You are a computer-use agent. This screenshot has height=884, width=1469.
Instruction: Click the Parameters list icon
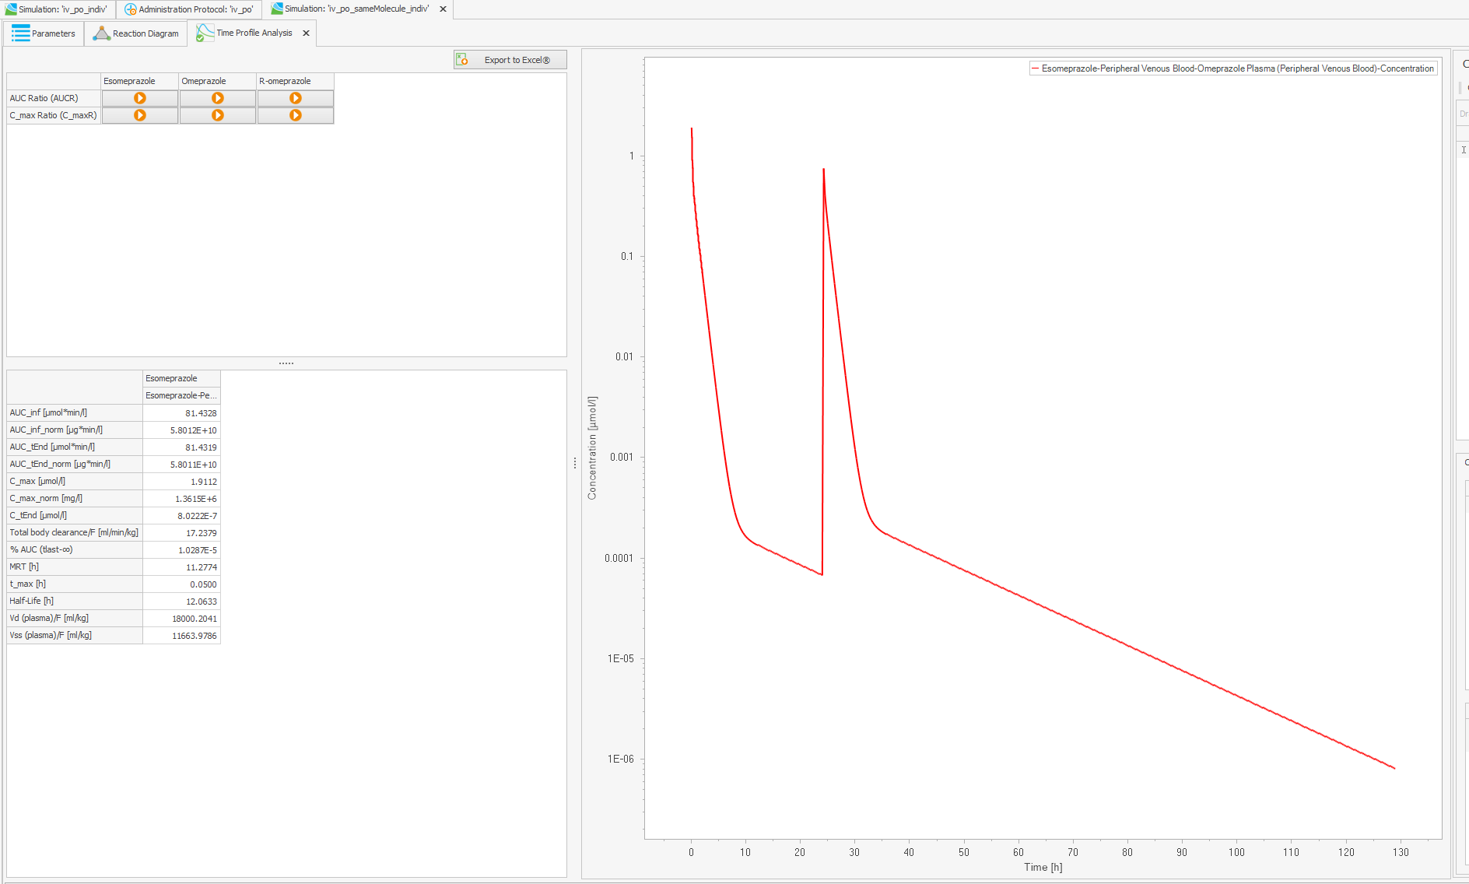(20, 33)
